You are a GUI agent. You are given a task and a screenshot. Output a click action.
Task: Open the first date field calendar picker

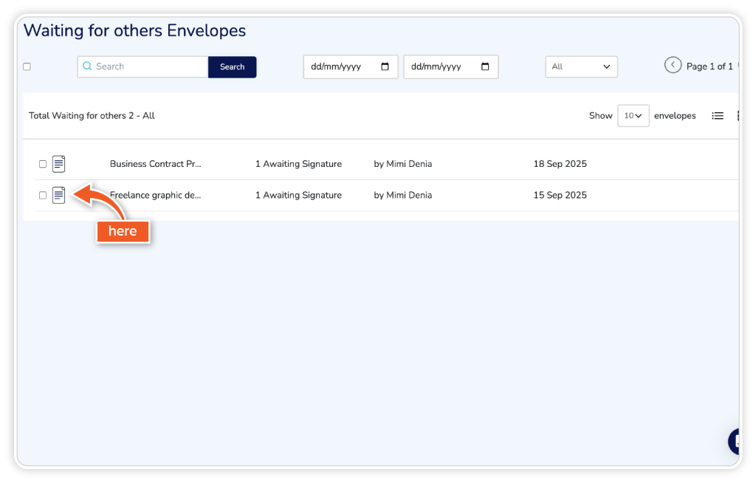(x=385, y=66)
